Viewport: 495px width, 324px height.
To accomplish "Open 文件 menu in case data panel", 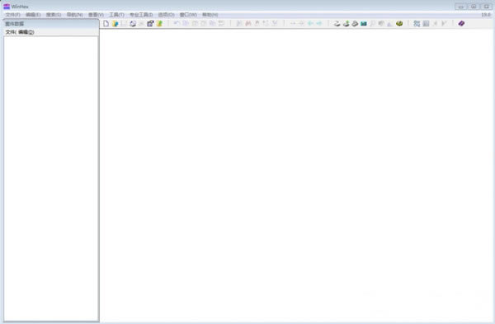I will [11, 32].
